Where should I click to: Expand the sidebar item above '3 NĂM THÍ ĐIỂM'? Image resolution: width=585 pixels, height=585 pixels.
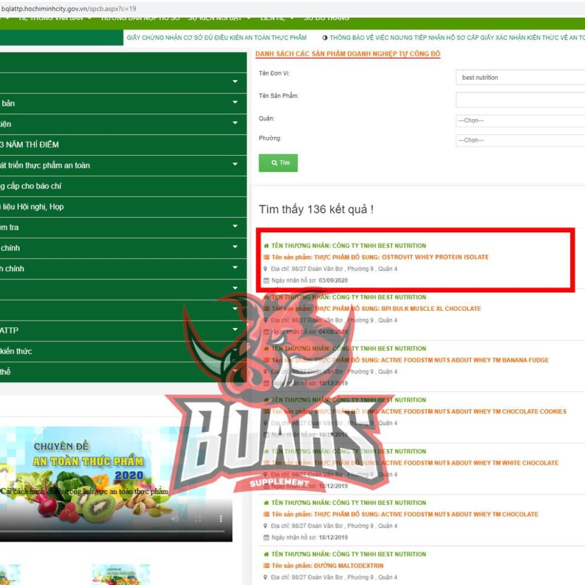(235, 124)
